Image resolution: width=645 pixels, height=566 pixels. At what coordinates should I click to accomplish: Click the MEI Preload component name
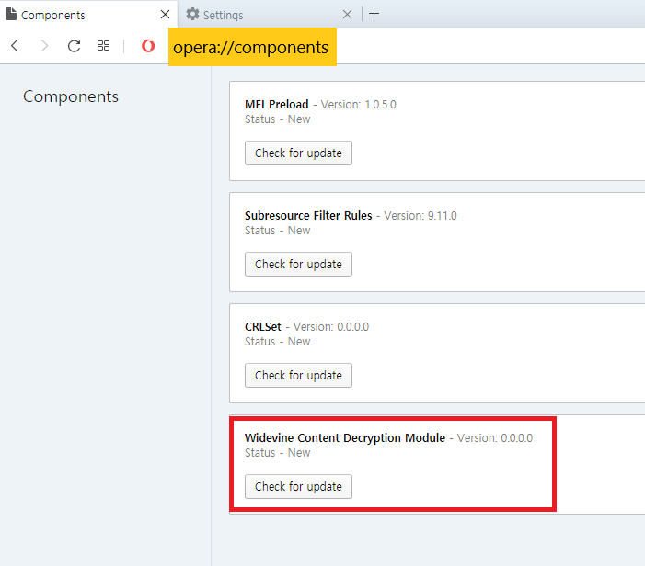click(276, 105)
